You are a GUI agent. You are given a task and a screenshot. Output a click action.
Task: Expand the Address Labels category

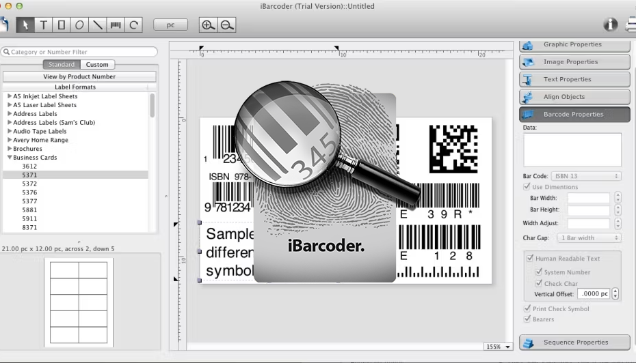pos(10,114)
